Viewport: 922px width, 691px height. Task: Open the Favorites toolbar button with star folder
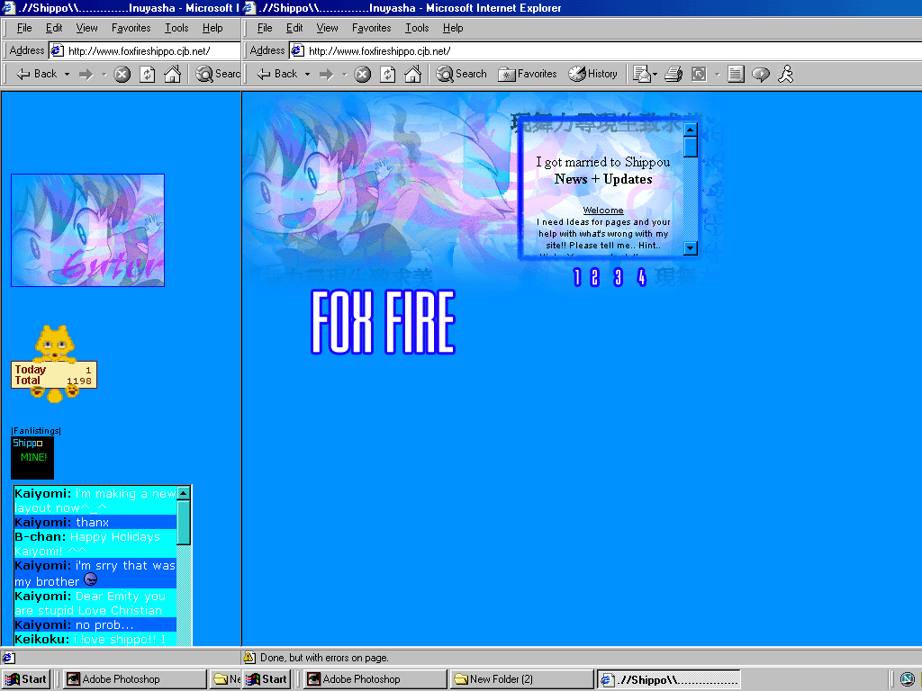pos(528,74)
